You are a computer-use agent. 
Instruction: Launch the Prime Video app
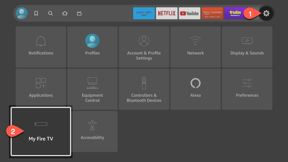[x=144, y=13]
